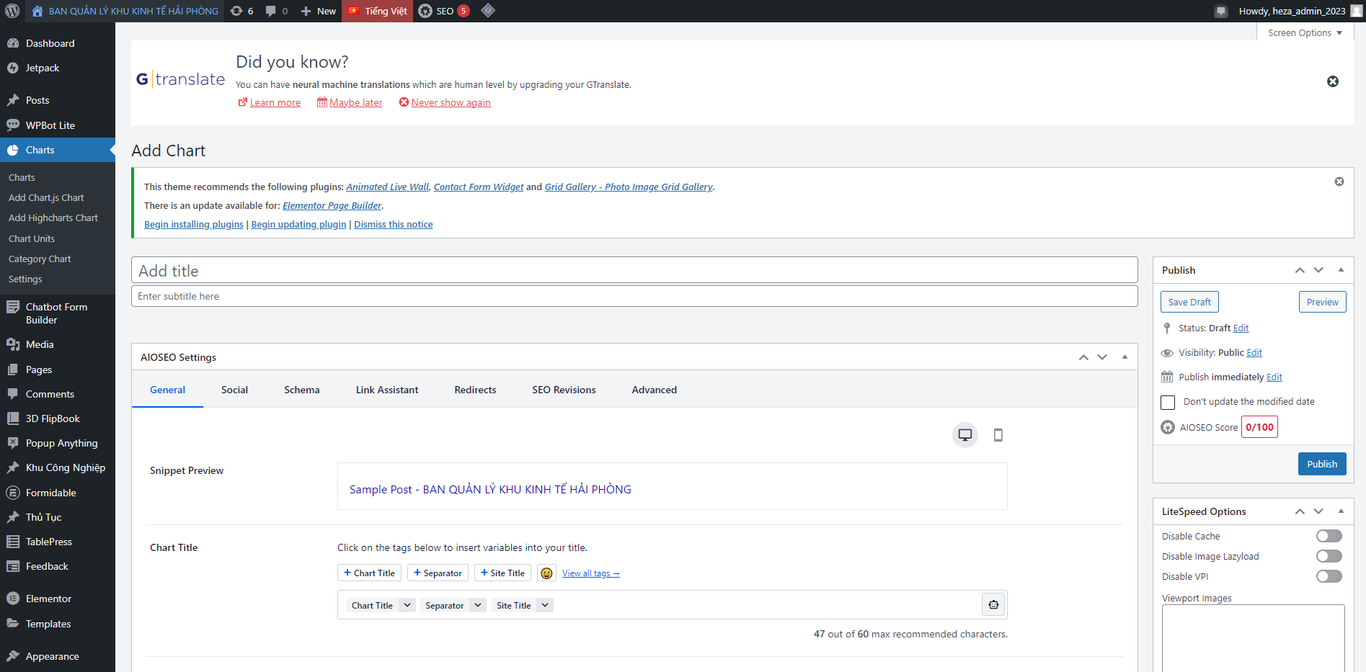The image size is (1366, 672).
Task: Collapse the AIOSEO Settings panel
Action: tap(1125, 357)
